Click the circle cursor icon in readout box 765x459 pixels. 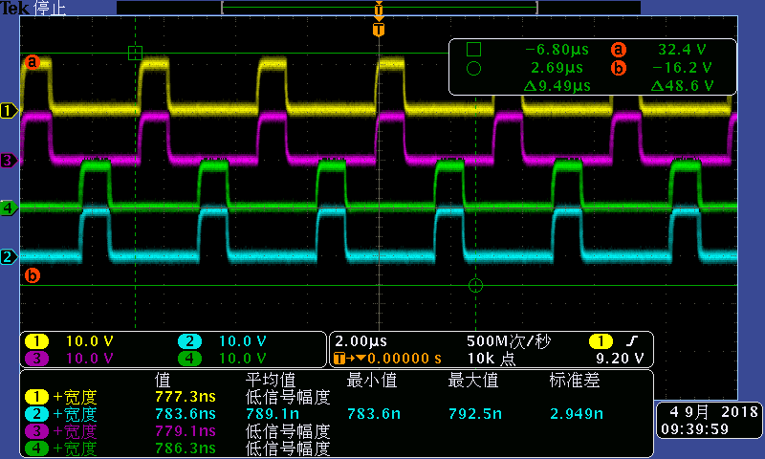[x=473, y=68]
